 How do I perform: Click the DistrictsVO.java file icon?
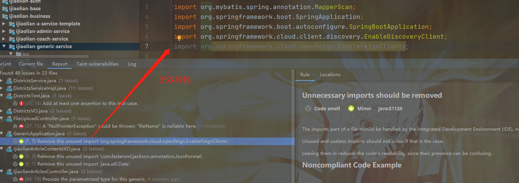9,111
